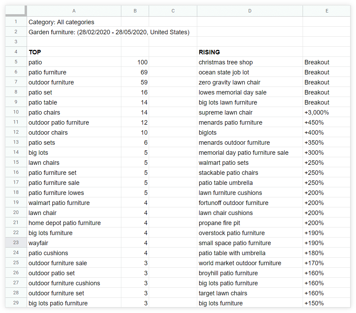Screen dimensions: 356x313
Task: Click cell 'Category: All categories'
Action: (74, 22)
